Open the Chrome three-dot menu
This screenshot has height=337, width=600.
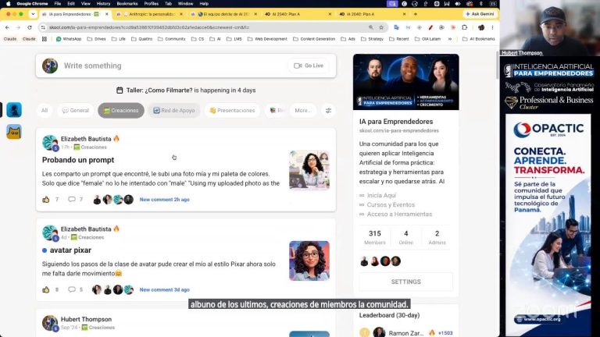click(492, 27)
